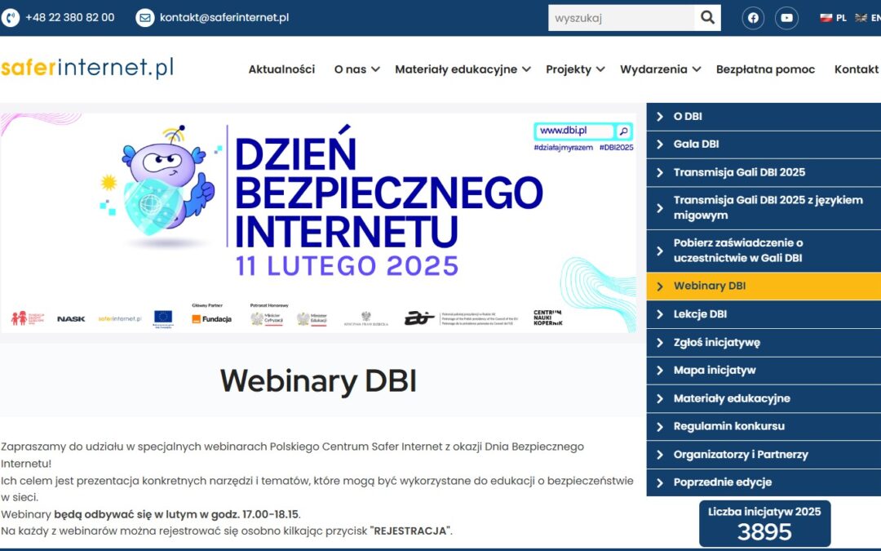This screenshot has height=551, width=881.
Task: Open the Bezpłatna pomoc menu item
Action: (x=765, y=69)
